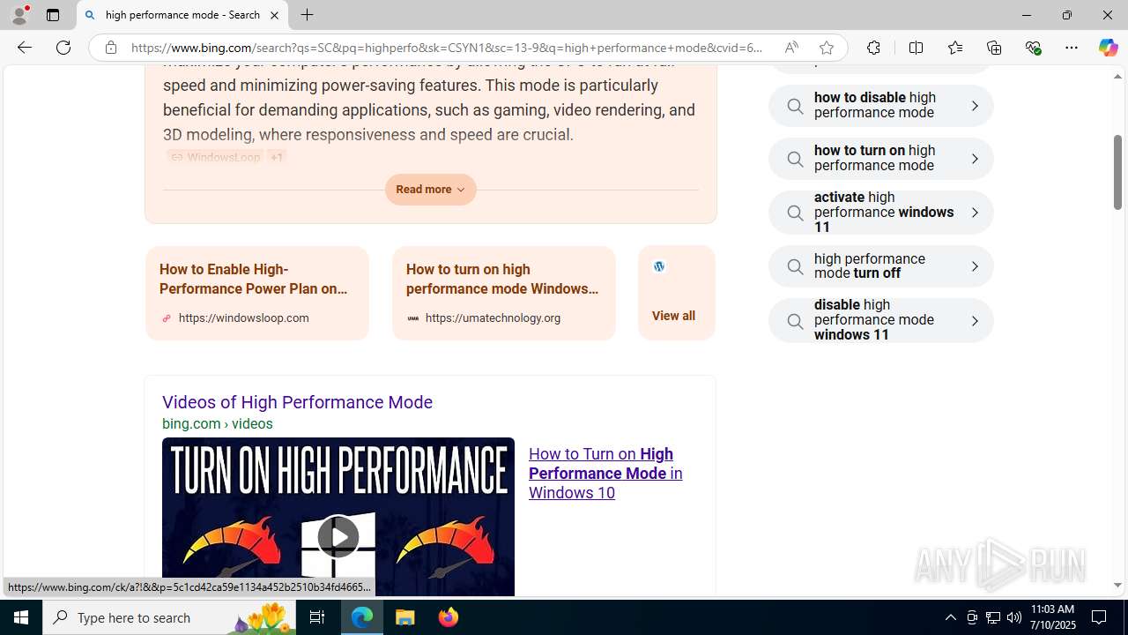Open notification center icon
This screenshot has width=1128, height=635.
1100,617
